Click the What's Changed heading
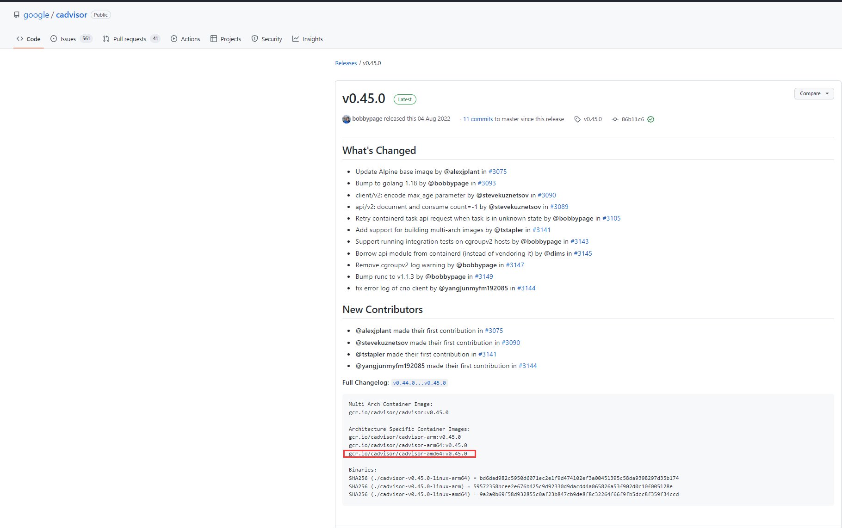Image resolution: width=842 pixels, height=528 pixels. pyautogui.click(x=379, y=150)
